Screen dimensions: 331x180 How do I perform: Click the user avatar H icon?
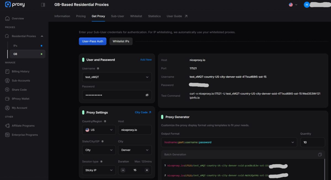(x=306, y=5)
